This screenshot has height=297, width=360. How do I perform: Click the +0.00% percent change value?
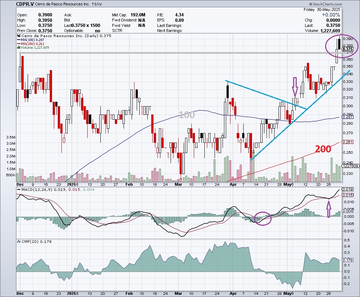coord(331,15)
